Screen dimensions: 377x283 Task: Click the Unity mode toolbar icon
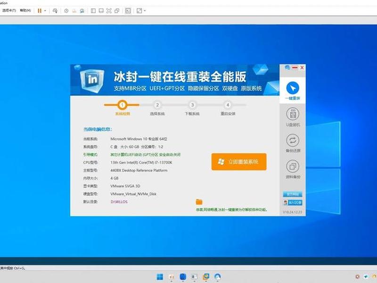(x=117, y=10)
